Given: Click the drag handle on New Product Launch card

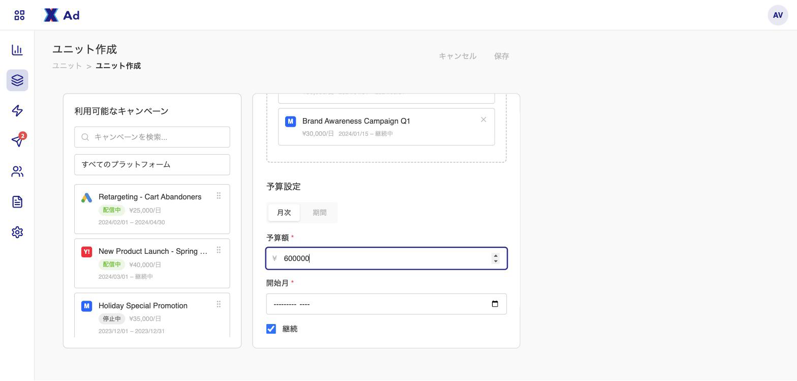Looking at the screenshot, I should 219,250.
